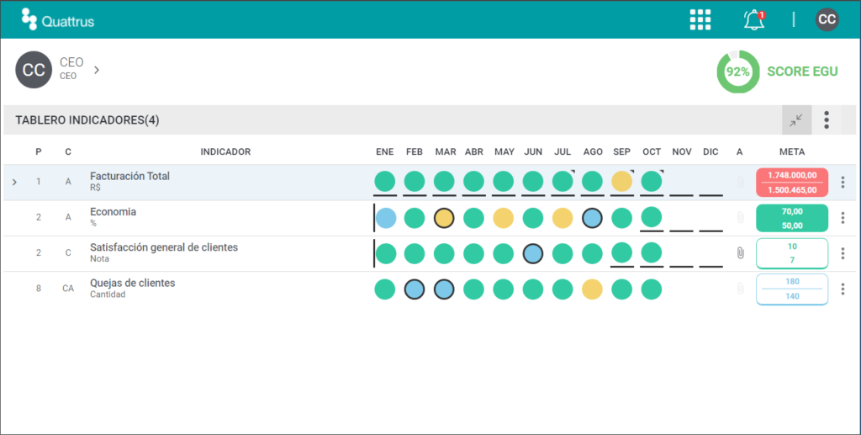Expand the CEO profile chevron

coord(97,70)
